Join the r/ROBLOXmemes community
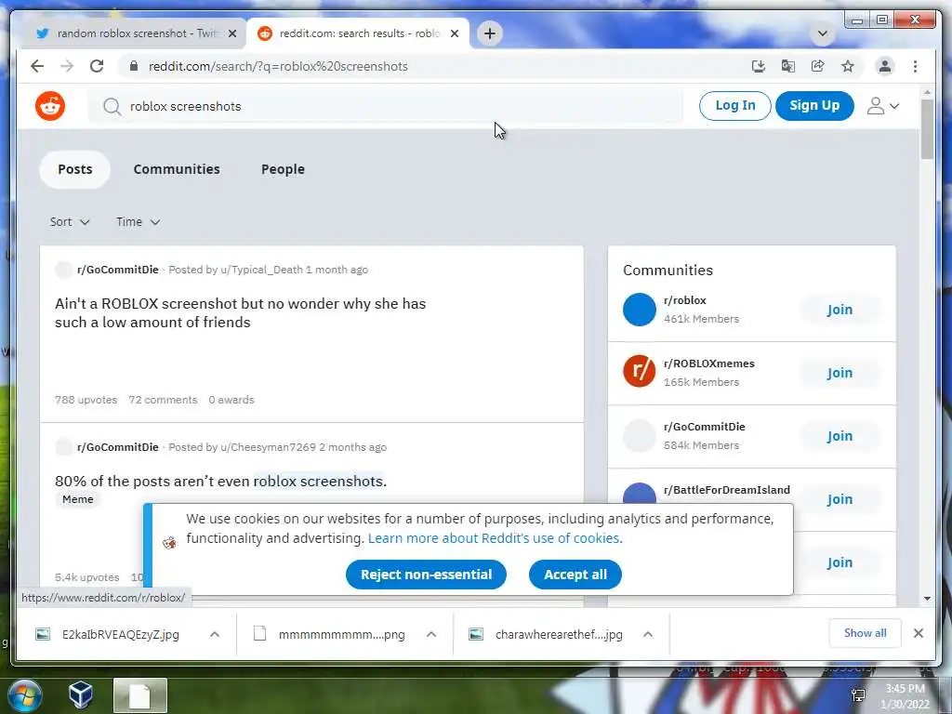The height and width of the screenshot is (714, 952). click(x=840, y=373)
